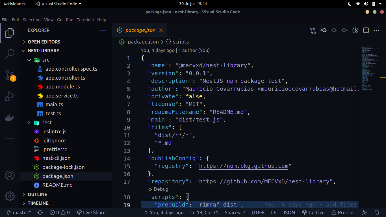Open the Docker view in activity bar
The image size is (386, 217).
point(10,118)
